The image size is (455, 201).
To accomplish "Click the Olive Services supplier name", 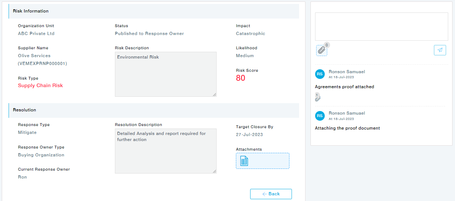I will coord(34,56).
